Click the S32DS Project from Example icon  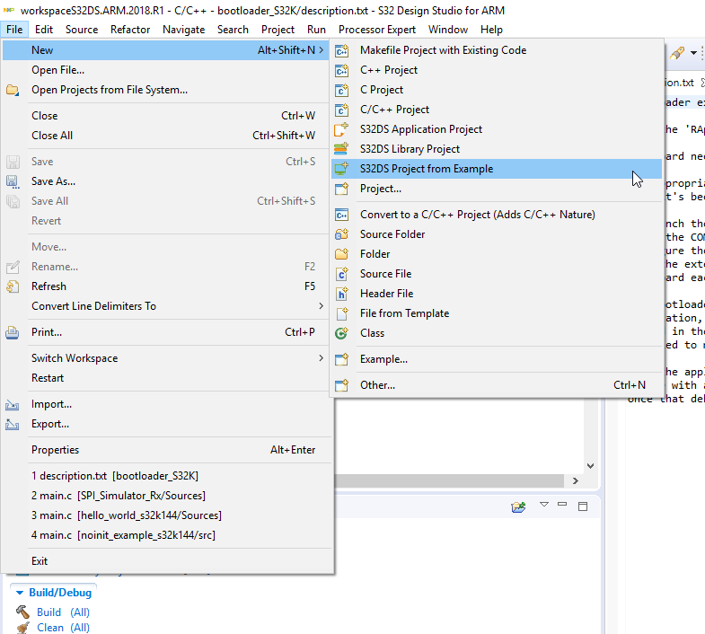coord(341,169)
